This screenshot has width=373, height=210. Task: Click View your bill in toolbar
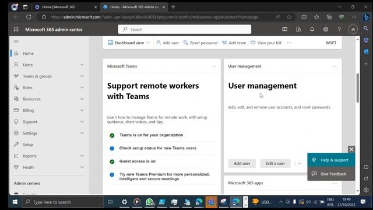266,43
